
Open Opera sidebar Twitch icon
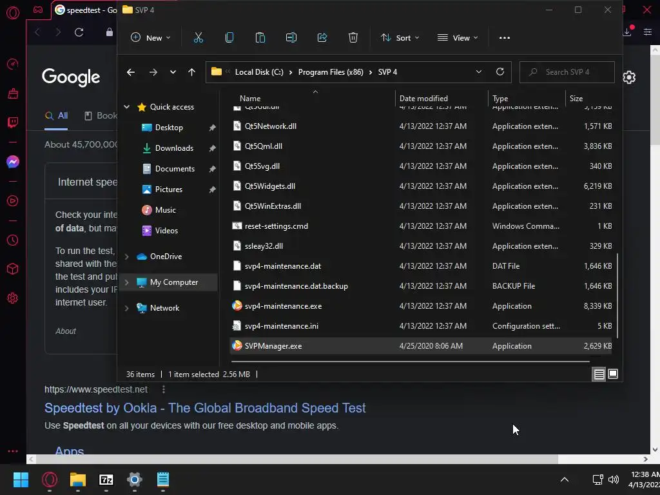[13, 122]
